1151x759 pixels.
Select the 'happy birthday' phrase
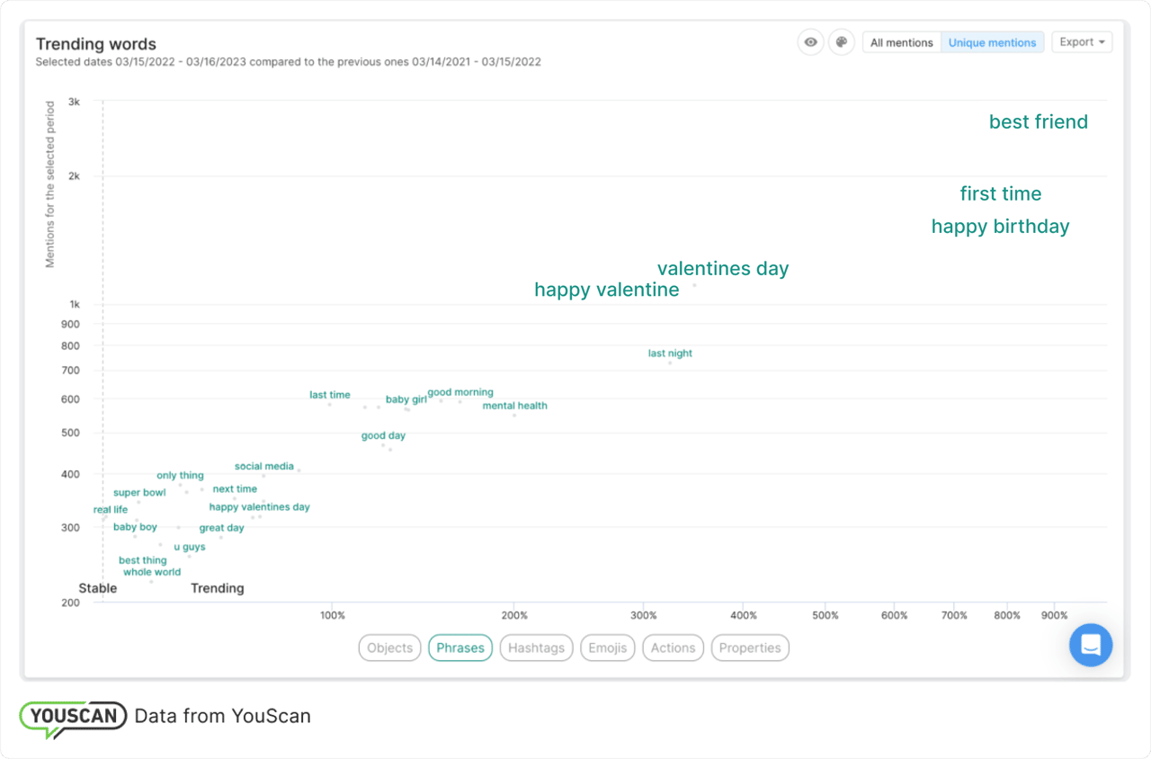pos(1000,227)
